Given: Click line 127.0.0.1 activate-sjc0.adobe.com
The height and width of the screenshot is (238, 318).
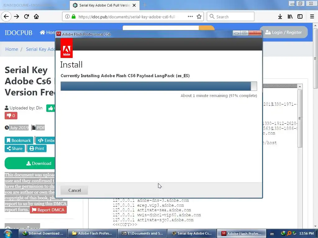Looking at the screenshot, I should (153, 220).
